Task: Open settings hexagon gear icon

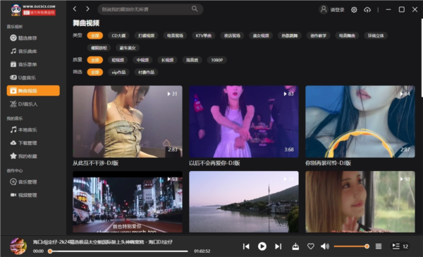Action: pos(354,10)
